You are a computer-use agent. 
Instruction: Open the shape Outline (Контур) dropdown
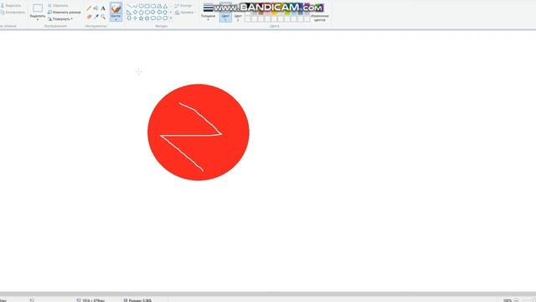pos(184,6)
